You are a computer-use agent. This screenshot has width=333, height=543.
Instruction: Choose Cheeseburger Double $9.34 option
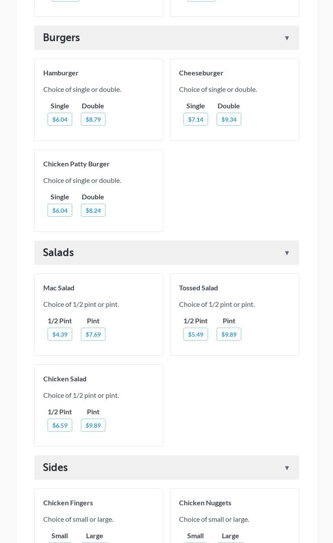(x=229, y=120)
